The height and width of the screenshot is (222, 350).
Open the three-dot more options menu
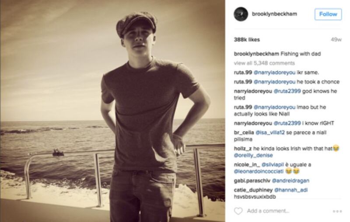coord(337,211)
